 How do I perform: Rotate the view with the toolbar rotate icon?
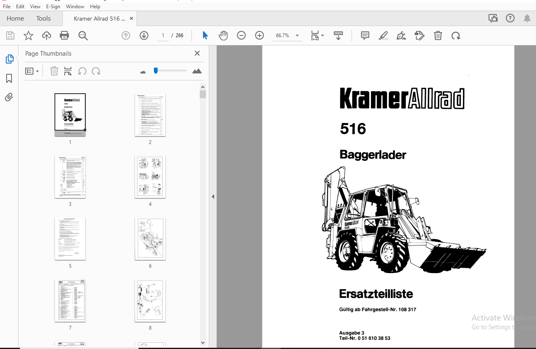point(456,35)
